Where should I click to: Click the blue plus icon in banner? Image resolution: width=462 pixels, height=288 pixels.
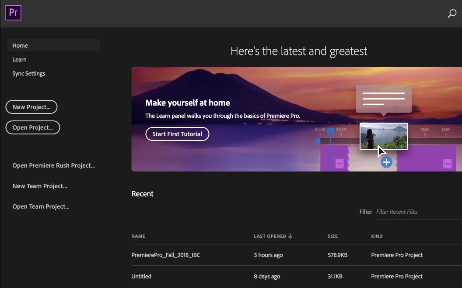(x=386, y=163)
